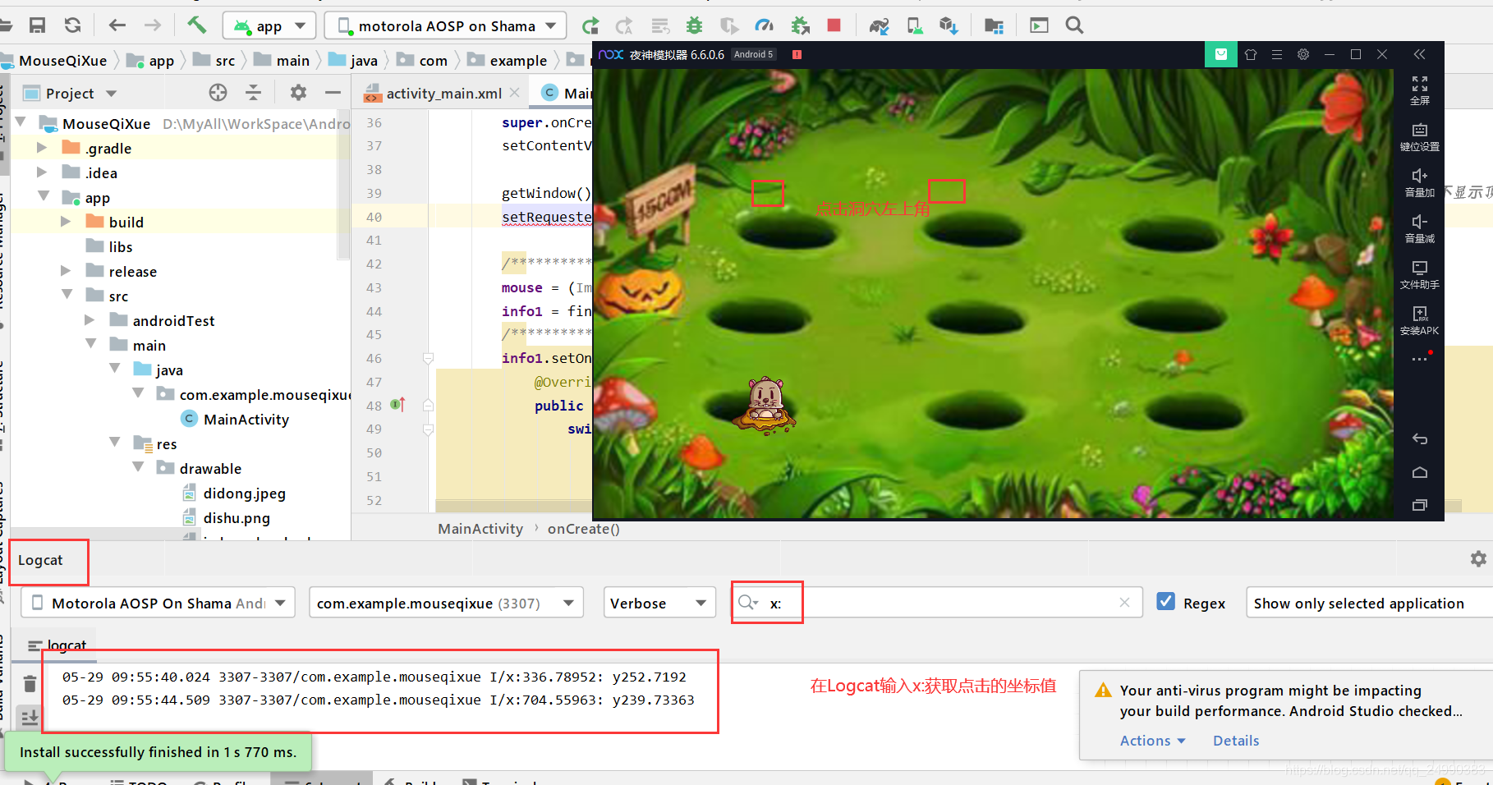Expand the androidTest folder
The image size is (1493, 785).
point(90,320)
